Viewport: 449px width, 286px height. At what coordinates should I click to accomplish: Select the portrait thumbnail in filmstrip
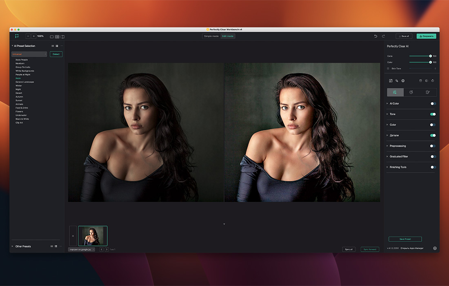click(x=93, y=236)
